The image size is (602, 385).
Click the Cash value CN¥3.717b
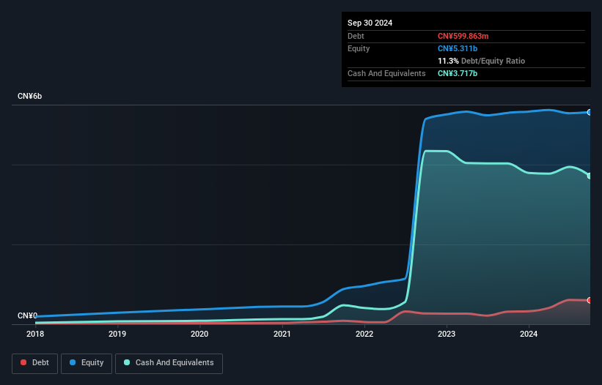click(x=458, y=73)
